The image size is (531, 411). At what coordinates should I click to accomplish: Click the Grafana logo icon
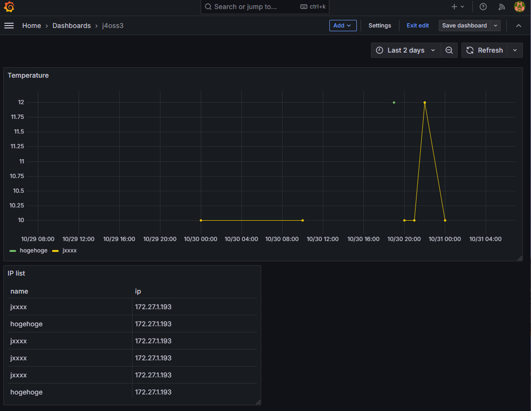click(9, 7)
